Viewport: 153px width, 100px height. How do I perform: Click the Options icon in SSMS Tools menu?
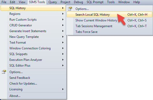4,72
